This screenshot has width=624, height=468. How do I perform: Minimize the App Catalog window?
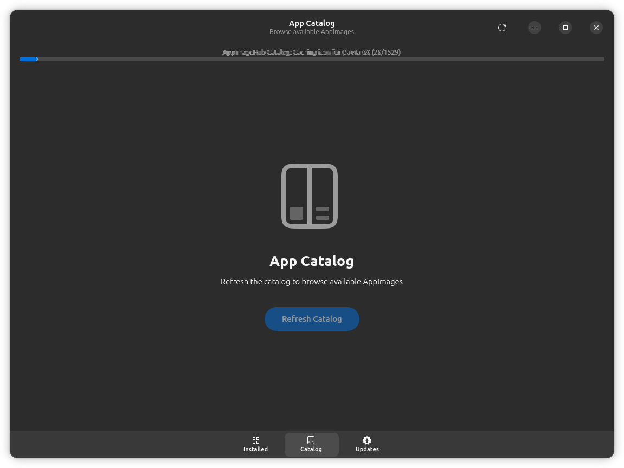535,28
